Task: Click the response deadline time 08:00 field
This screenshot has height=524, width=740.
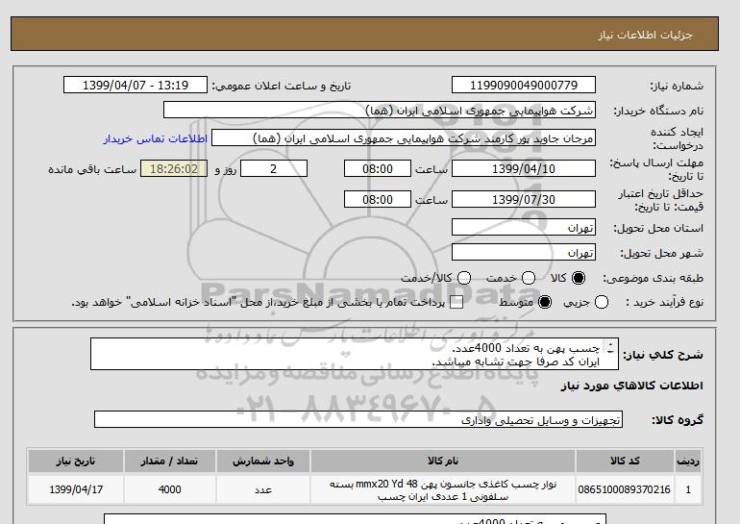Action: [378, 168]
